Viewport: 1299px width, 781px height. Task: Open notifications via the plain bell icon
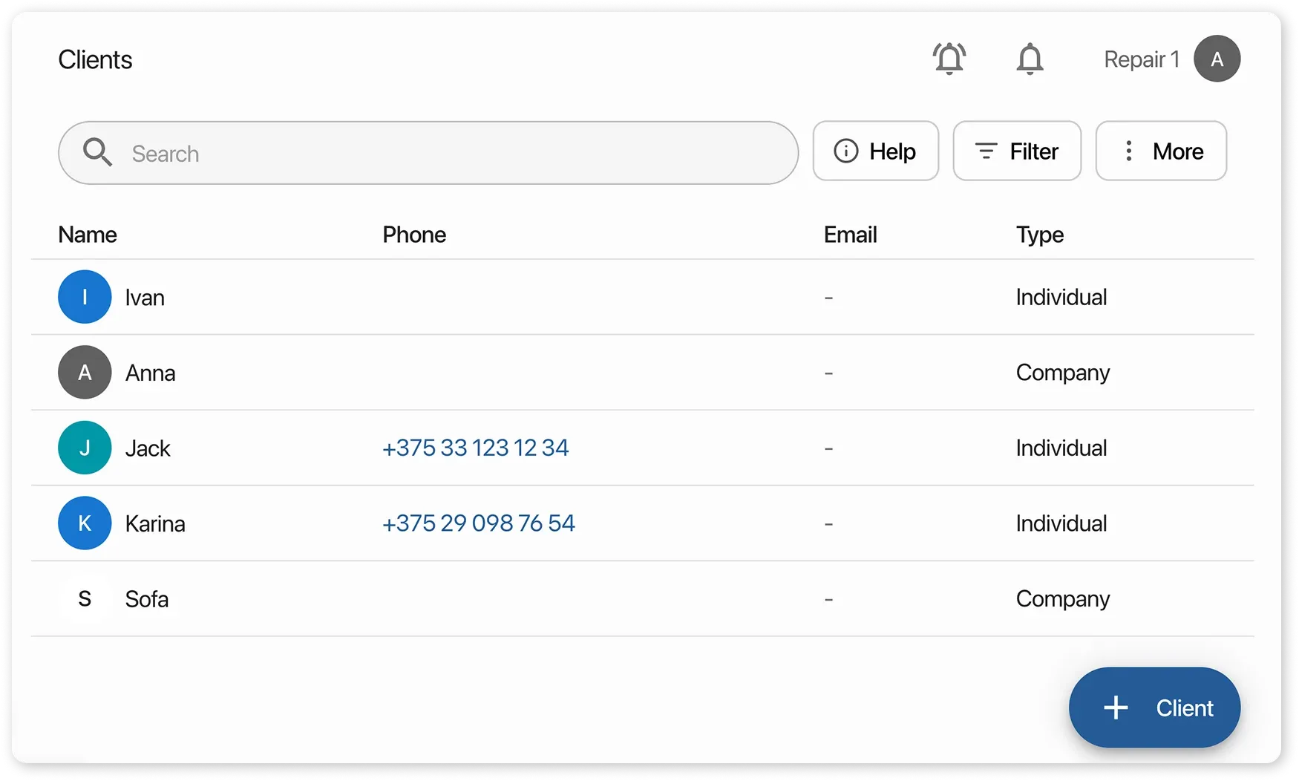(x=1030, y=59)
